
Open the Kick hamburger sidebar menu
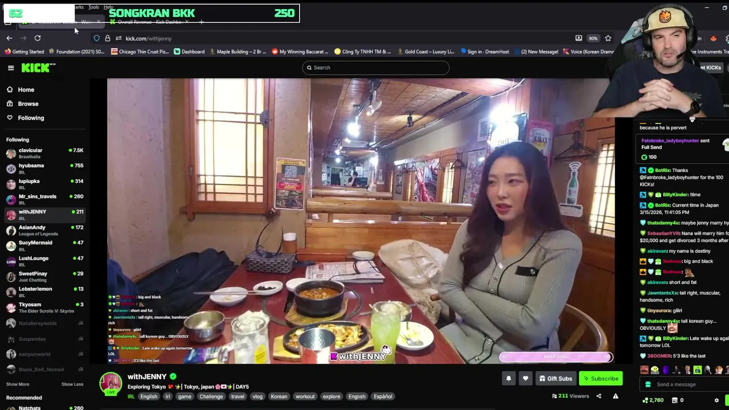pyautogui.click(x=11, y=68)
